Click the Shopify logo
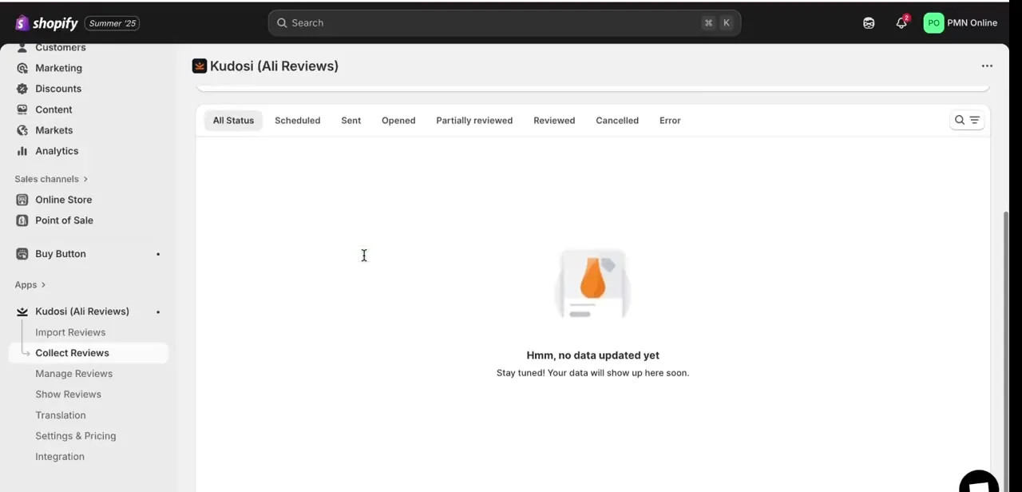The width and height of the screenshot is (1022, 492). [x=46, y=23]
